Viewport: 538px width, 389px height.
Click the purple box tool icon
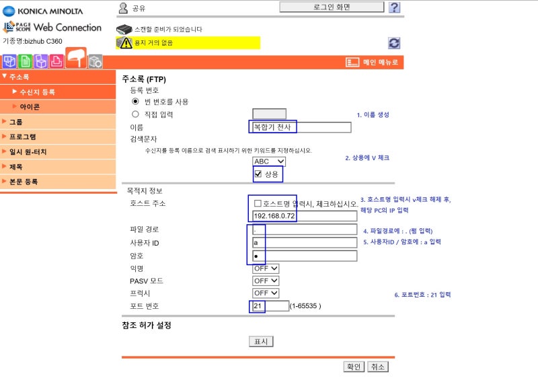tap(40, 61)
